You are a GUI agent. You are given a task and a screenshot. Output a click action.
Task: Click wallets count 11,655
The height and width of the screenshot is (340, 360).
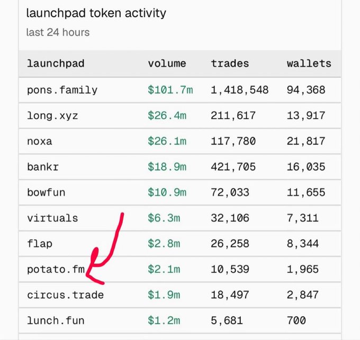(306, 193)
